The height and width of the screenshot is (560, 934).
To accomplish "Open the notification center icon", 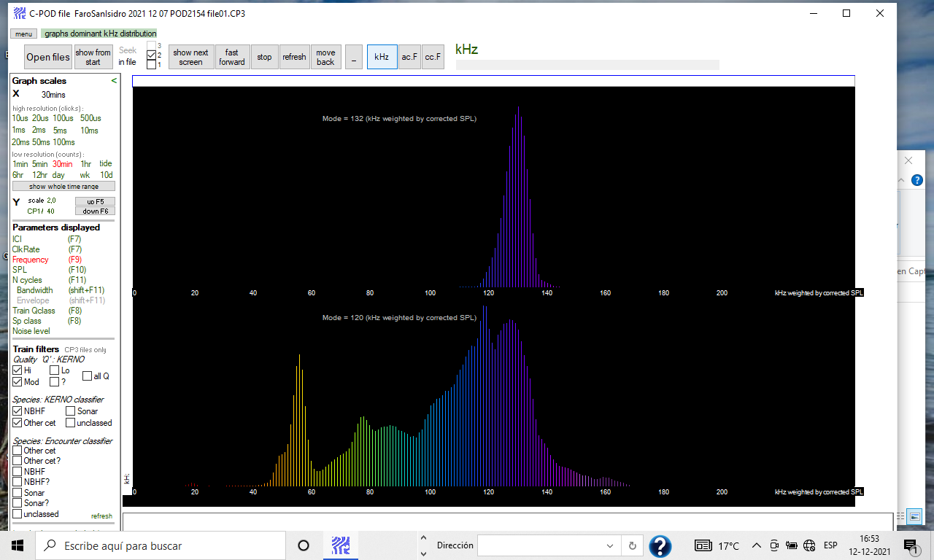I will pos(910,545).
